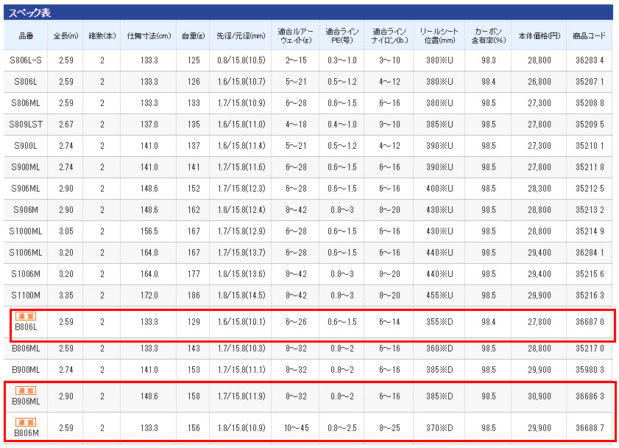Click model number S906ML
Screen dimensions: 619x448
pyautogui.click(x=26, y=189)
